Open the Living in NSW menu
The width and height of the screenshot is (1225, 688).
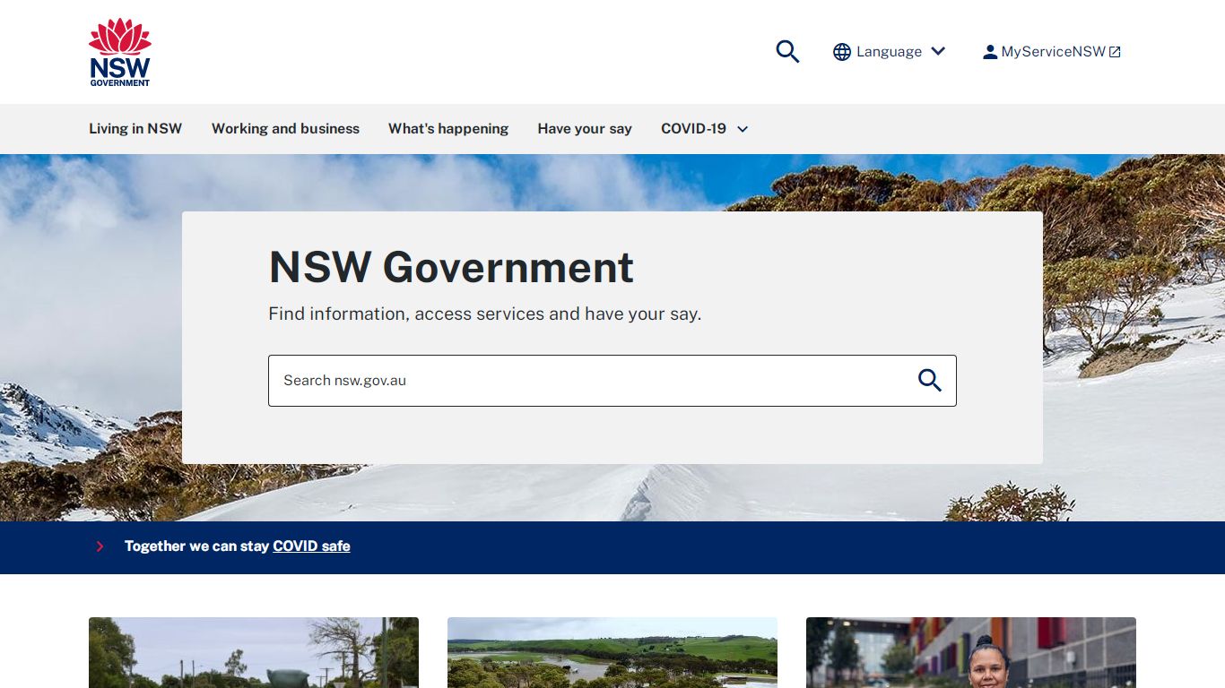coord(135,128)
